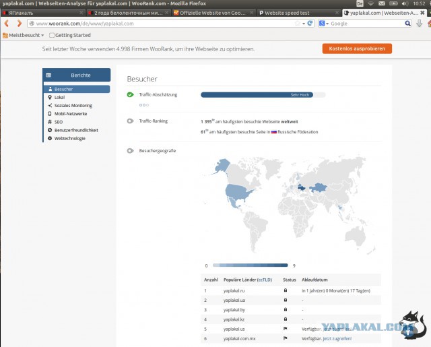Toggle the eye icon beside Traffic-Ranking
The height and width of the screenshot is (347, 431).
click(x=130, y=121)
